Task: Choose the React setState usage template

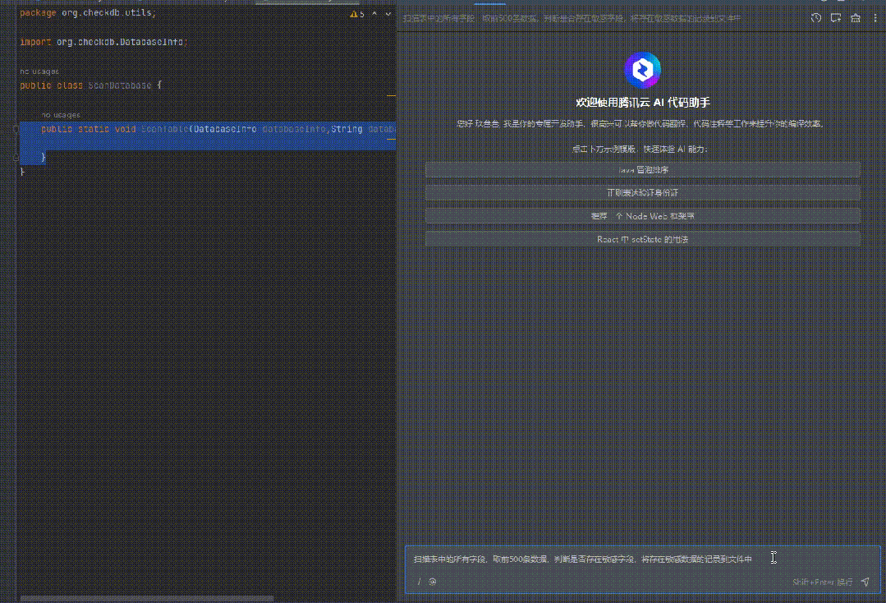Action: [642, 240]
